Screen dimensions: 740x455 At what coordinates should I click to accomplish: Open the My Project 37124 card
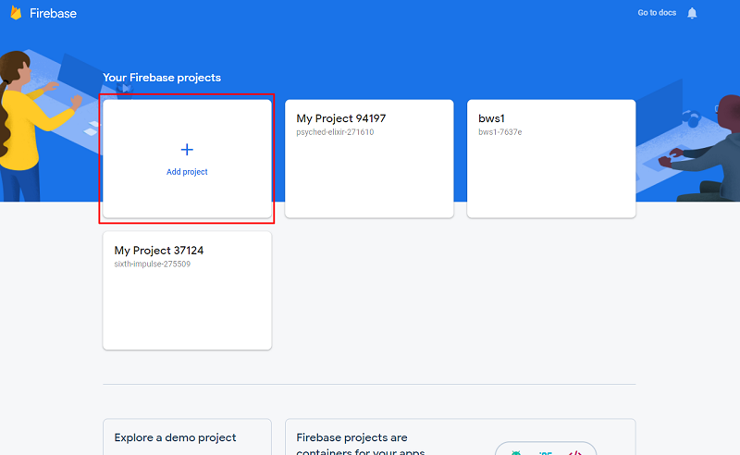pyautogui.click(x=187, y=290)
